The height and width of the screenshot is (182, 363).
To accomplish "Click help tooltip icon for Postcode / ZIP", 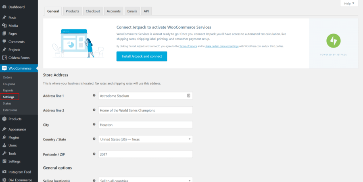I will (94, 154).
